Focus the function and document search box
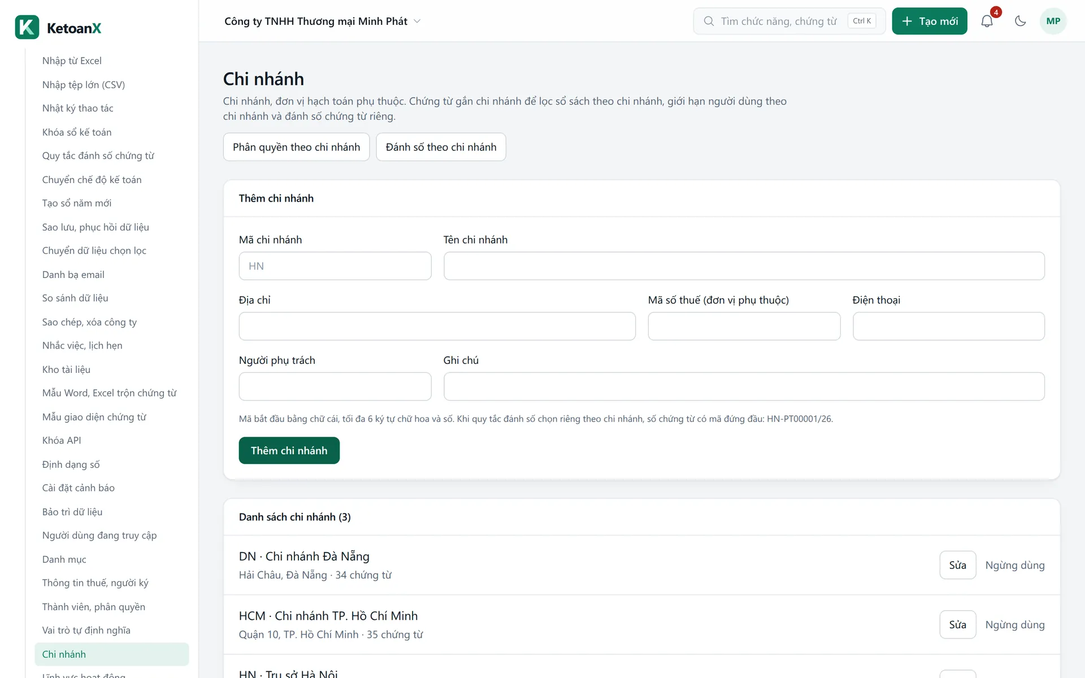 (789, 21)
